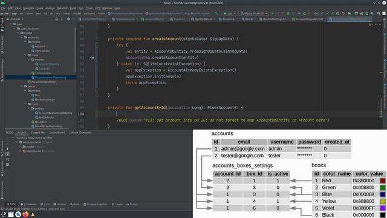The width and height of the screenshot is (387, 218).
Task: Expand the model node in TODO results
Action: 20,147
